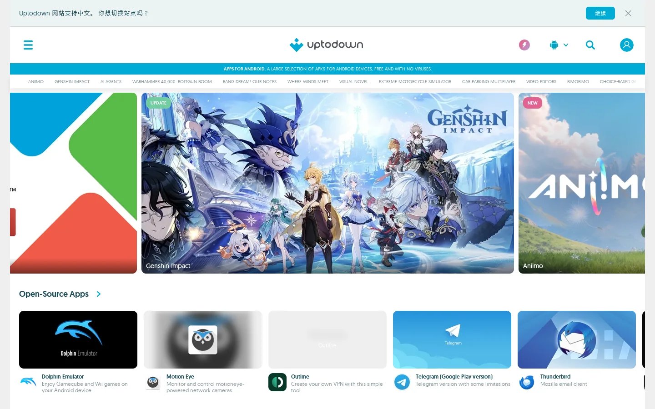
Task: Click the small Motion Eye owl icon
Action: pos(153,382)
